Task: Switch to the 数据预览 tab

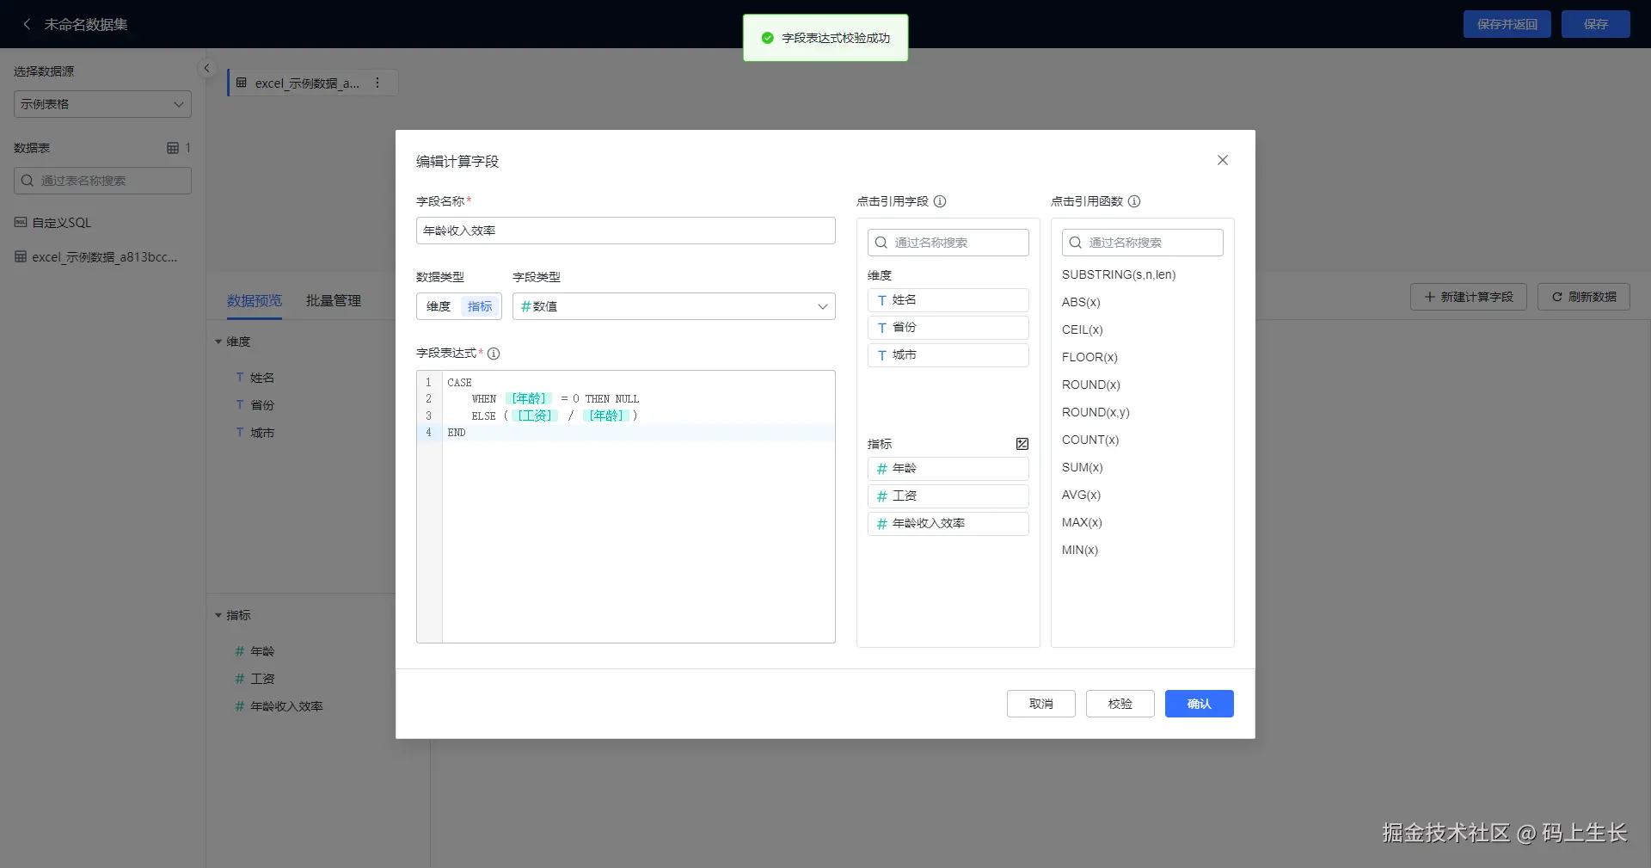Action: tap(255, 300)
